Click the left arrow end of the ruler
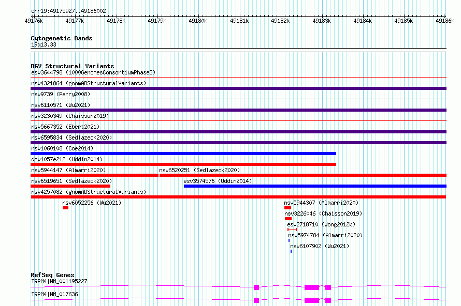Image resolution: width=461 pixels, height=306 pixels. point(32,16)
